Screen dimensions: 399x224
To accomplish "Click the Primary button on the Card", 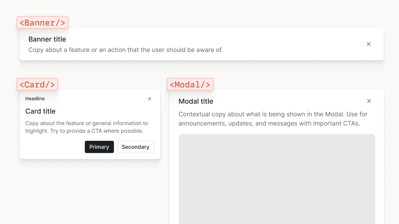I will 99,147.
